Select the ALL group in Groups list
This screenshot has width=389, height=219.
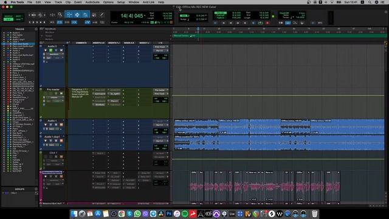click(x=14, y=193)
